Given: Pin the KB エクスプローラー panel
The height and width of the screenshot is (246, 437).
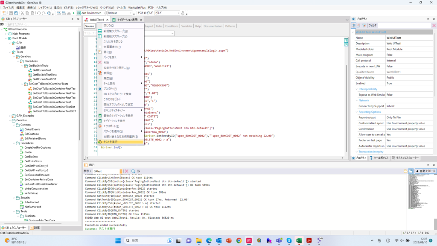Looking at the screenshot, I should (x=73, y=19).
